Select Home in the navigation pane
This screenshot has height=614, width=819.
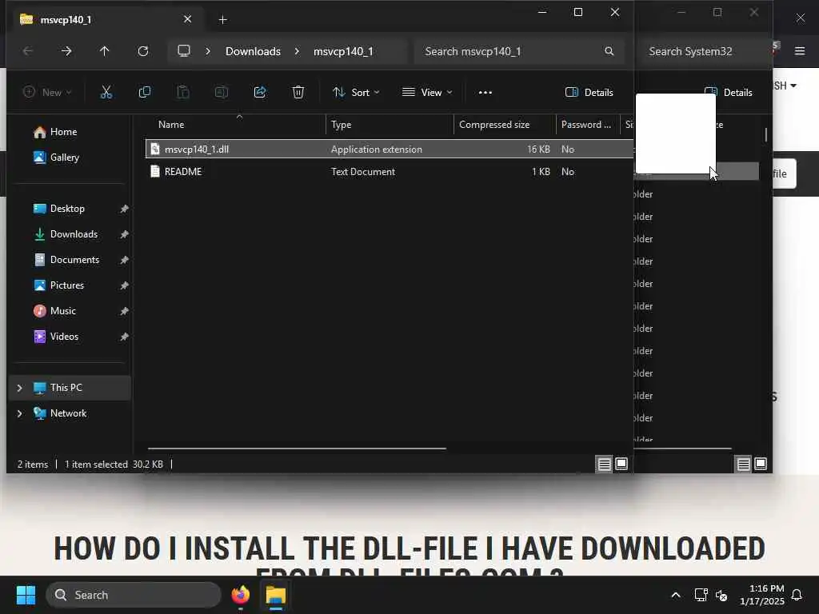point(63,132)
